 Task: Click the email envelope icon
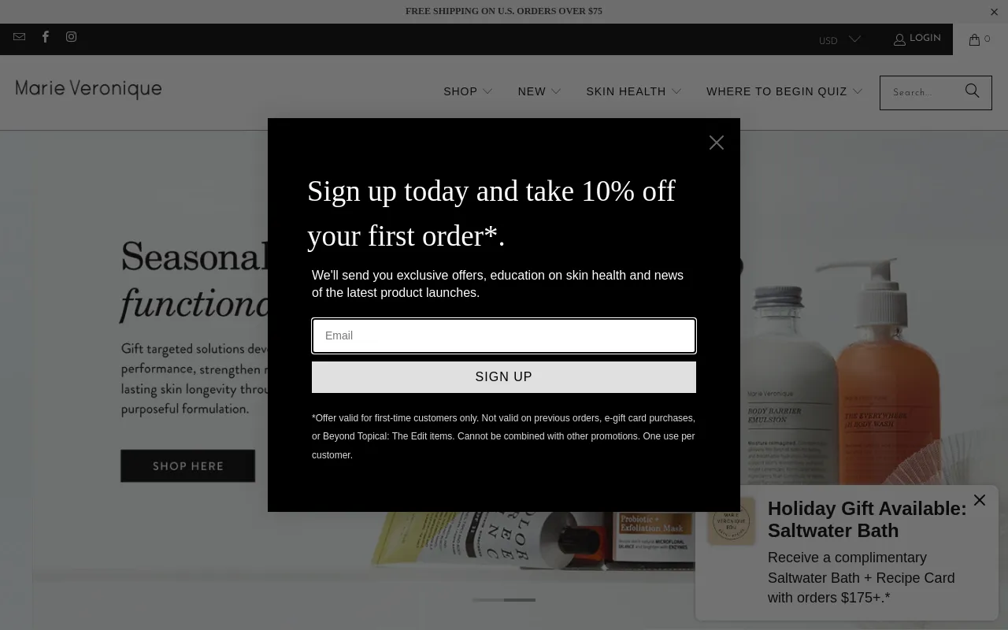[19, 37]
